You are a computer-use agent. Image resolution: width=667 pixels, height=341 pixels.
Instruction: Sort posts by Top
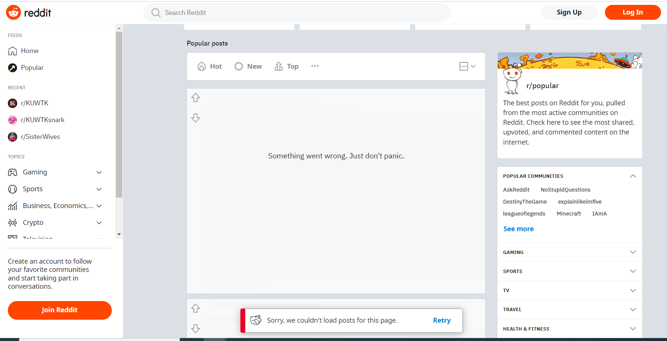pos(286,66)
